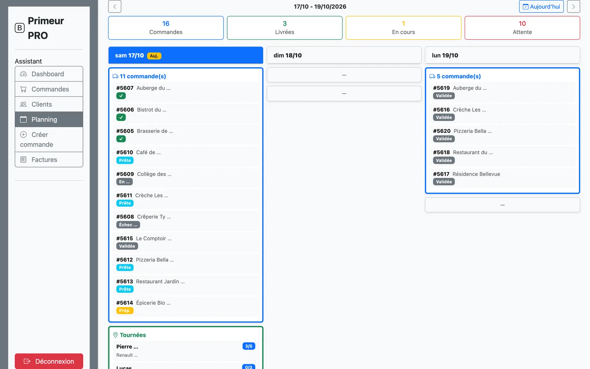The width and height of the screenshot is (590, 369).
Task: Click truck icon beside 5 commande(s)
Action: click(433, 76)
